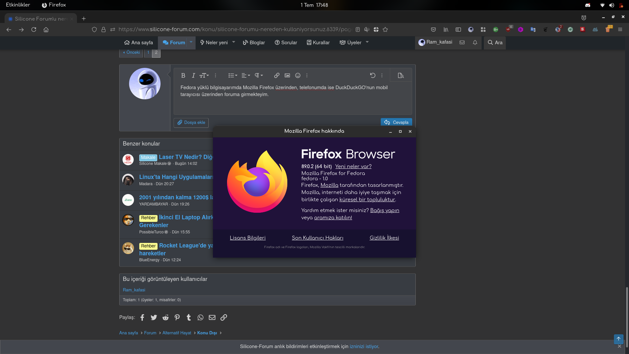Open the paragraph format dropdown in editor

(259, 75)
